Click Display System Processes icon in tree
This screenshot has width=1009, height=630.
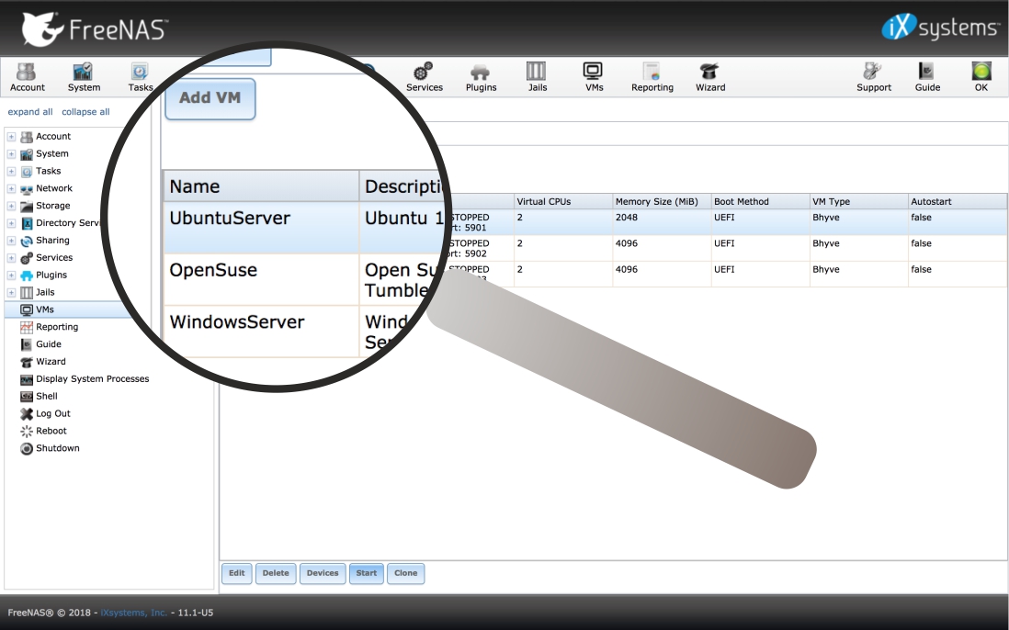[x=27, y=379]
